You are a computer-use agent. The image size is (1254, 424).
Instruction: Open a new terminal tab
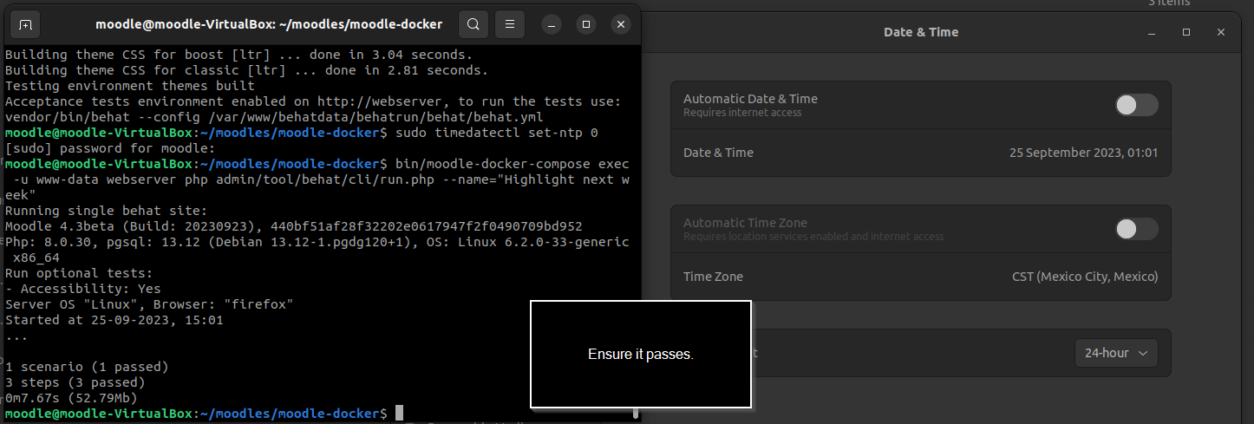(25, 24)
